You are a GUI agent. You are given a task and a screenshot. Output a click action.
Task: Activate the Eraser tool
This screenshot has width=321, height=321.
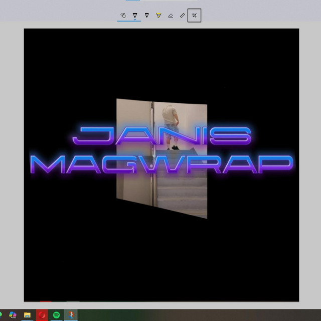(171, 16)
